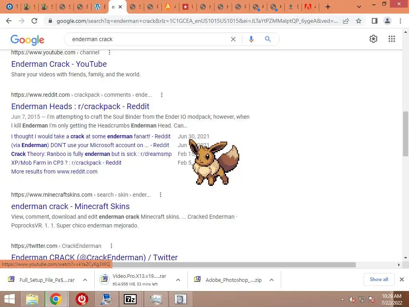Switch to the red star icon tab
The width and height of the screenshot is (409, 307).
point(188,7)
